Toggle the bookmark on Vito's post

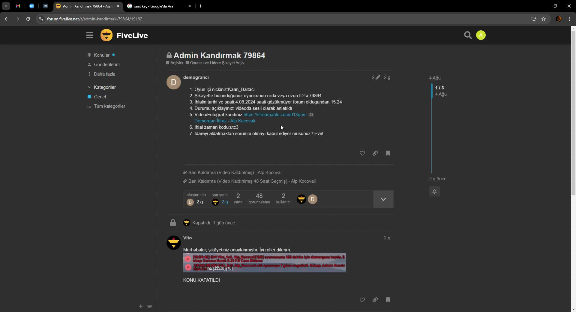[388, 300]
